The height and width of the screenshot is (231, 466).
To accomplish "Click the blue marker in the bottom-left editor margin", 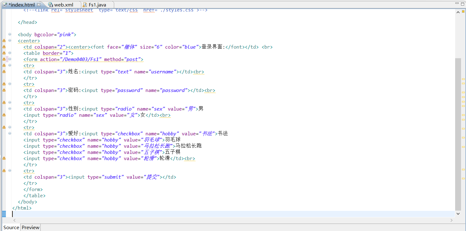I will (4, 214).
